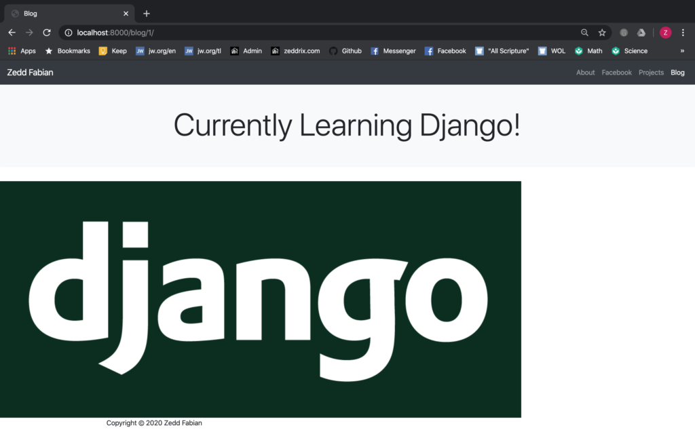Open the Messenger bookmark

(393, 51)
